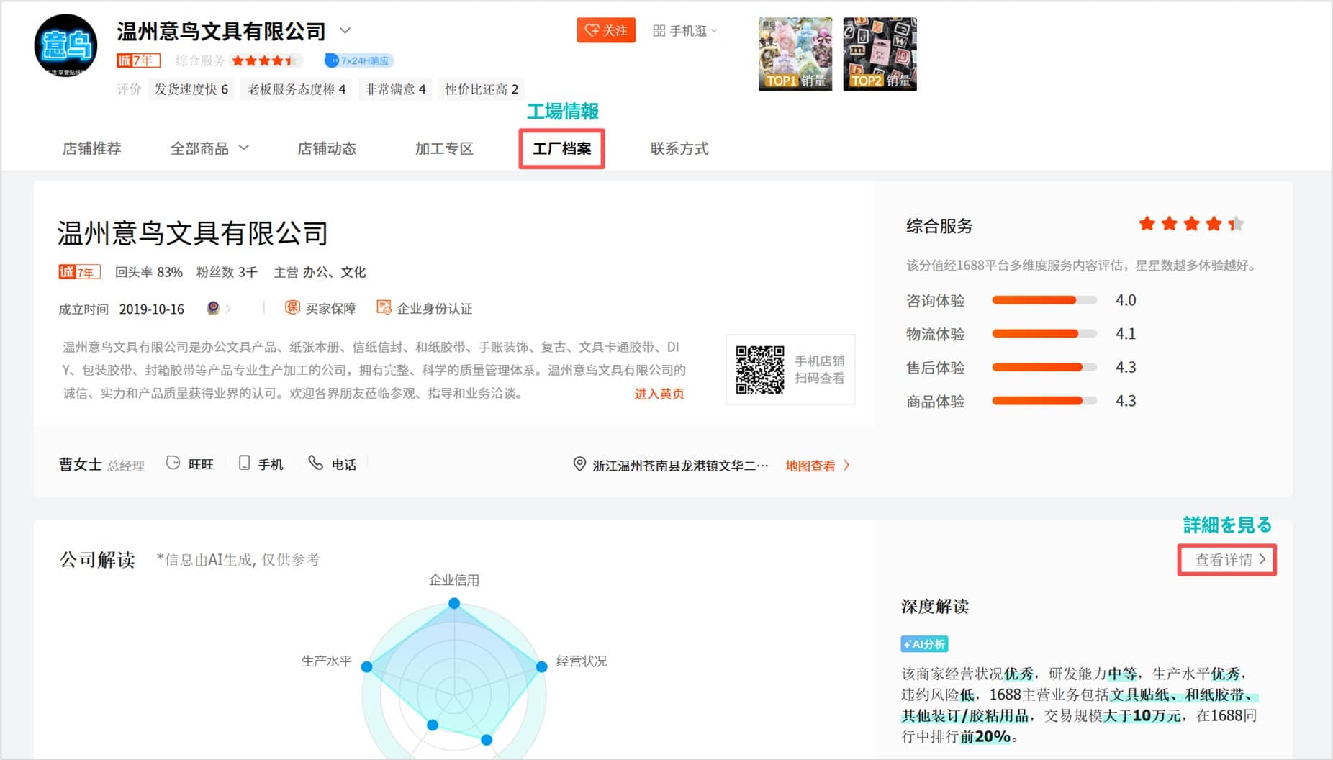Click the 意鸟 store logo avatar

[x=65, y=45]
